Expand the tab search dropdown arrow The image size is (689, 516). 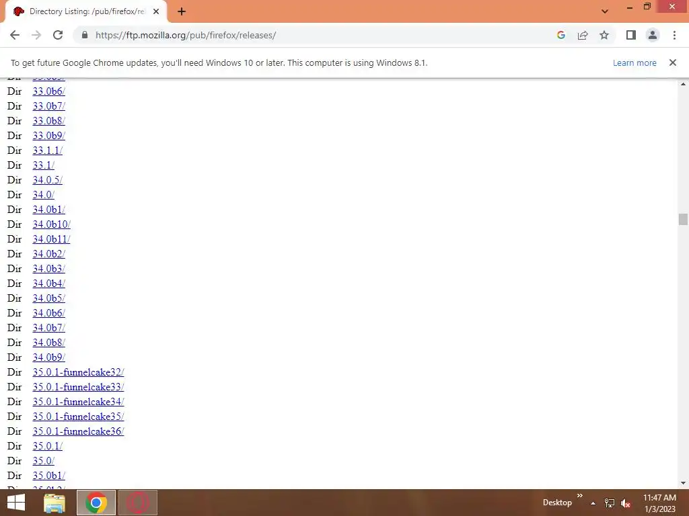pyautogui.click(x=605, y=11)
